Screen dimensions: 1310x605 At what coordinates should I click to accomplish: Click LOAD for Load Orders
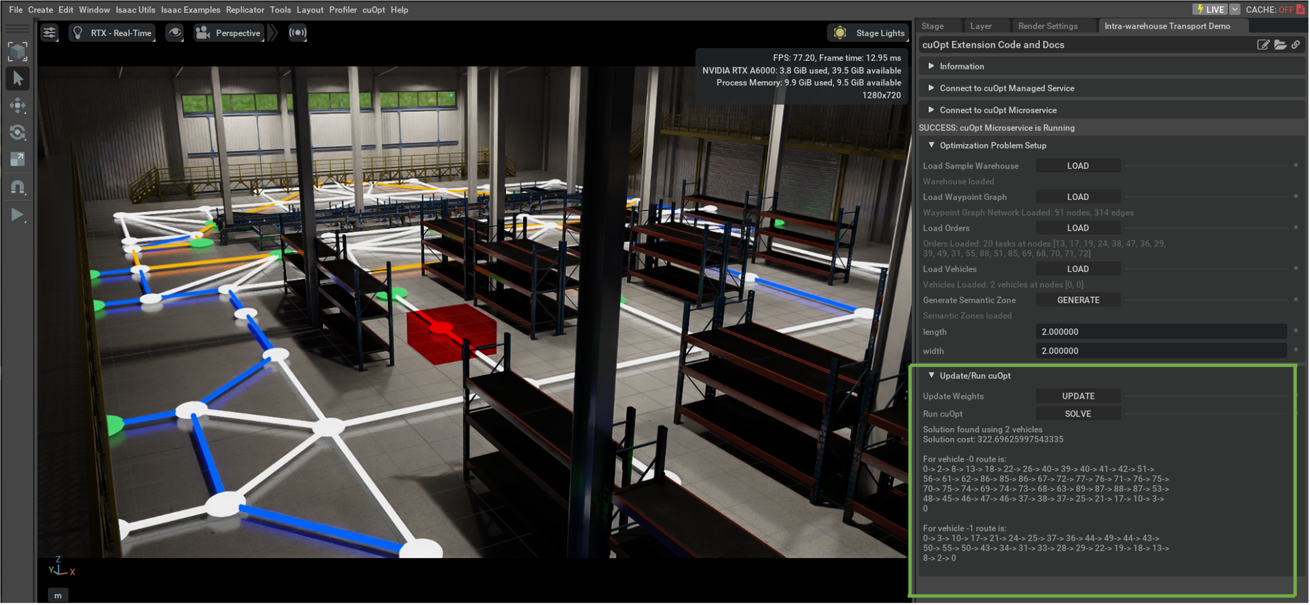tap(1078, 228)
